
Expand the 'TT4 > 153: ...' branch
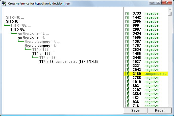[43, 50]
